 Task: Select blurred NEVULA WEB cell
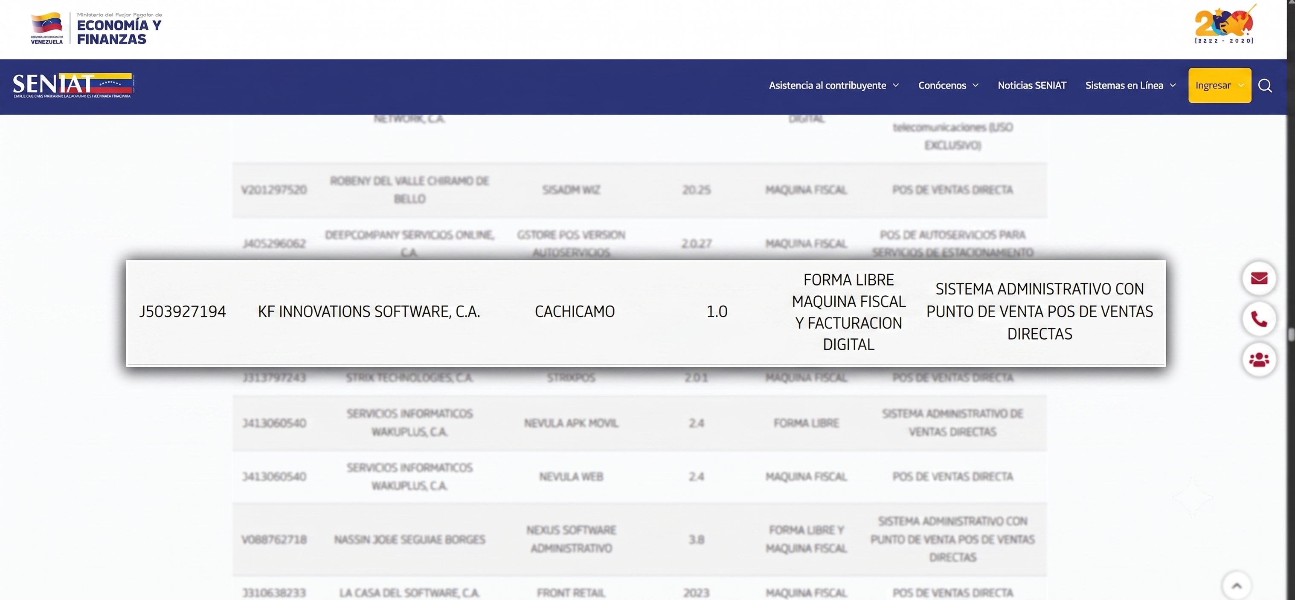coord(571,476)
